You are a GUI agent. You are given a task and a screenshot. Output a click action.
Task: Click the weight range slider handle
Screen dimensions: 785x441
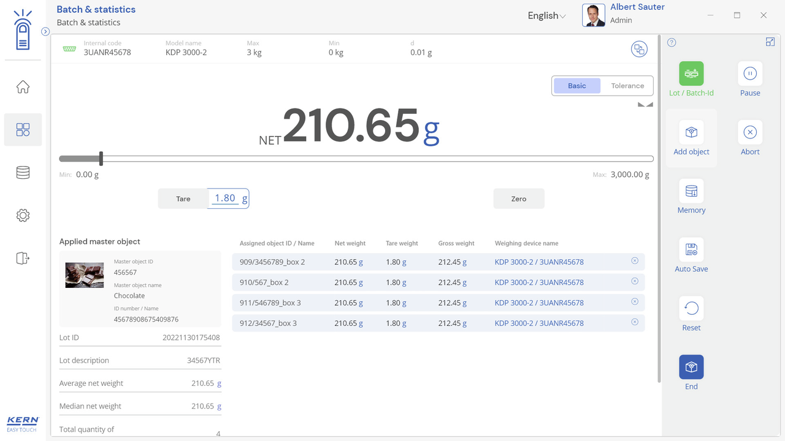tap(101, 159)
